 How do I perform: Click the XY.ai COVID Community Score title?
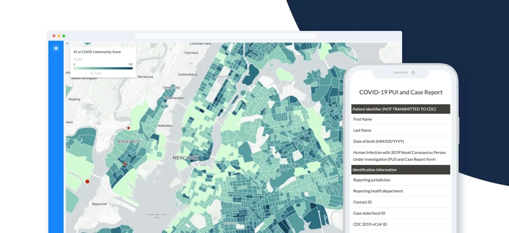click(97, 52)
